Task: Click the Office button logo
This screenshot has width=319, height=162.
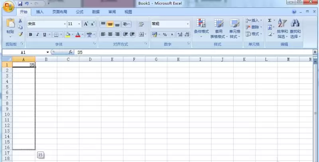Action: tap(8, 7)
